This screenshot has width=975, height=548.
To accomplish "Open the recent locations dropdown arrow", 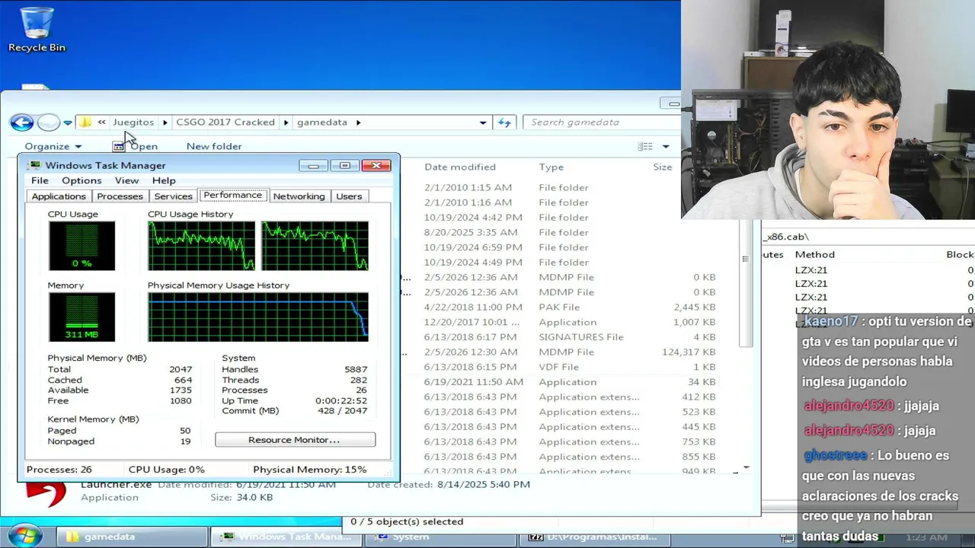I will coord(67,123).
